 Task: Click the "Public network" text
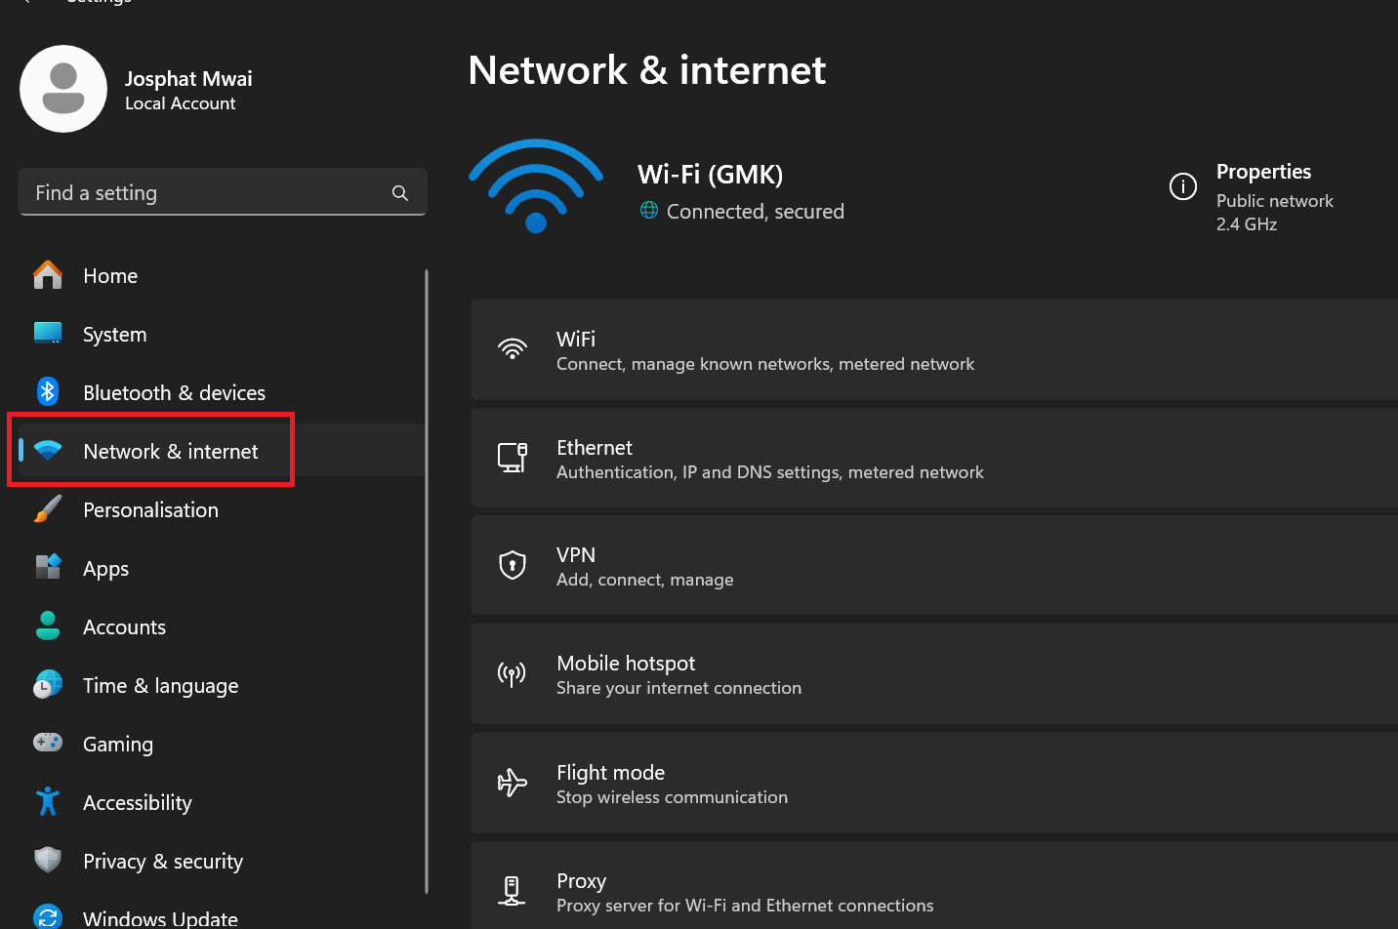1274,201
